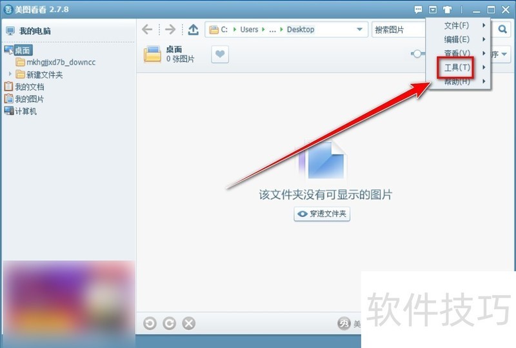Rotate image counterclockwise
516x348 pixels.
[x=150, y=323]
